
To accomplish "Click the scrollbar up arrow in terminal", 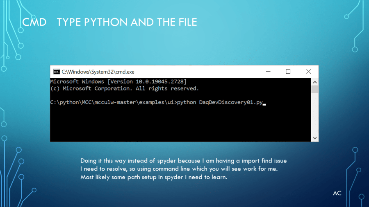I will point(315,81).
